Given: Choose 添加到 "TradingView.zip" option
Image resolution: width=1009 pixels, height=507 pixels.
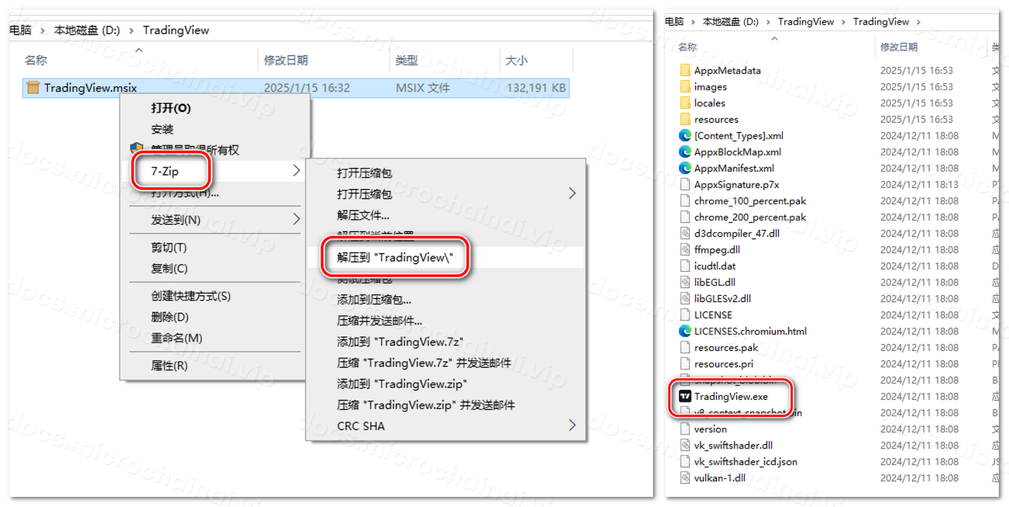Looking at the screenshot, I should click(402, 384).
